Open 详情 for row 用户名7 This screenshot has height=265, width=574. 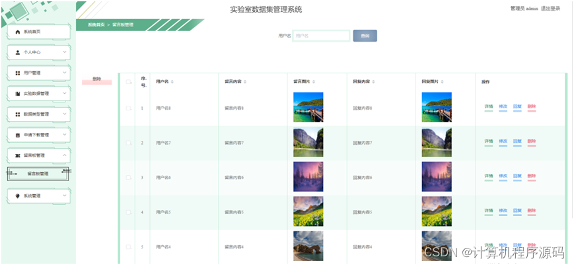point(489,141)
